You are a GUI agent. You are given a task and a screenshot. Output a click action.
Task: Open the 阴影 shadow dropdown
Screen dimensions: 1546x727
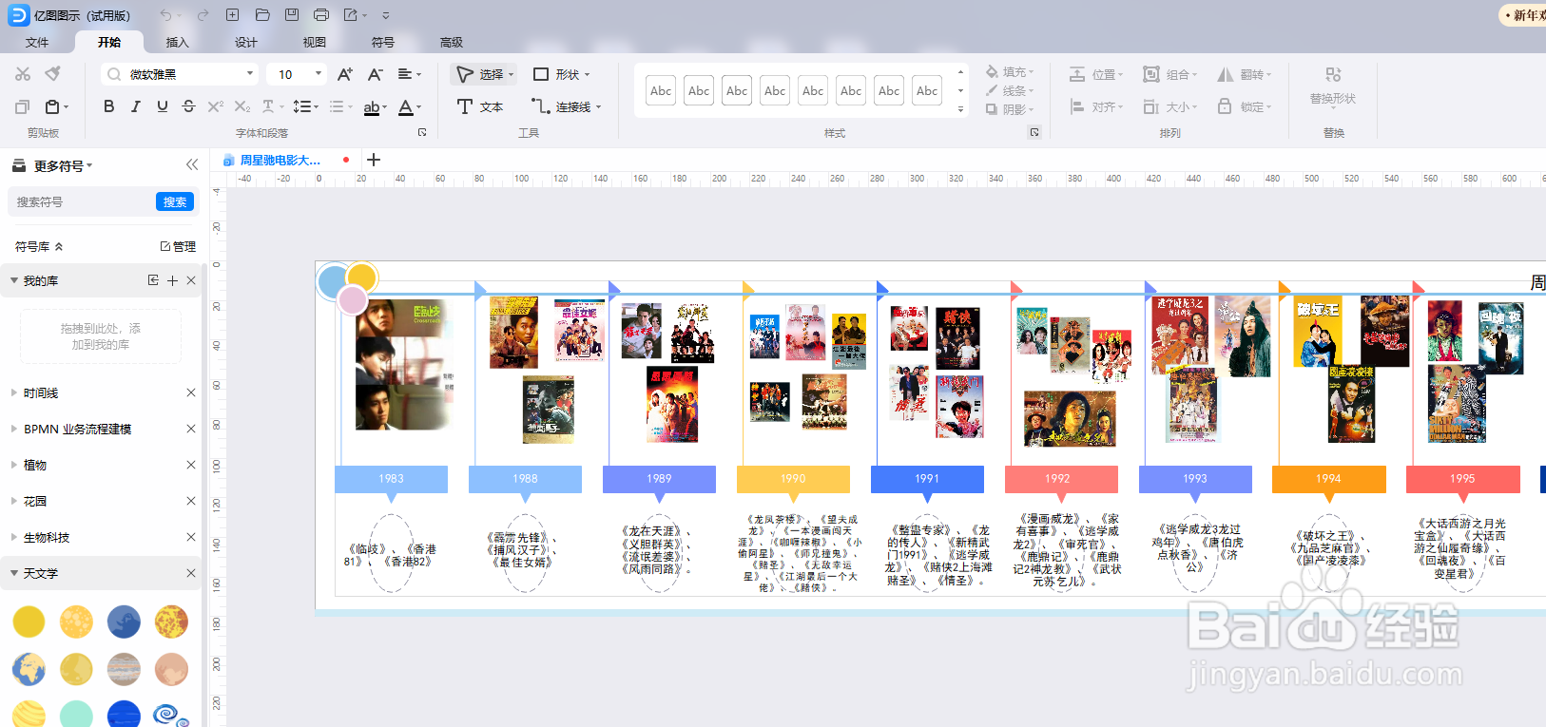point(1009,110)
